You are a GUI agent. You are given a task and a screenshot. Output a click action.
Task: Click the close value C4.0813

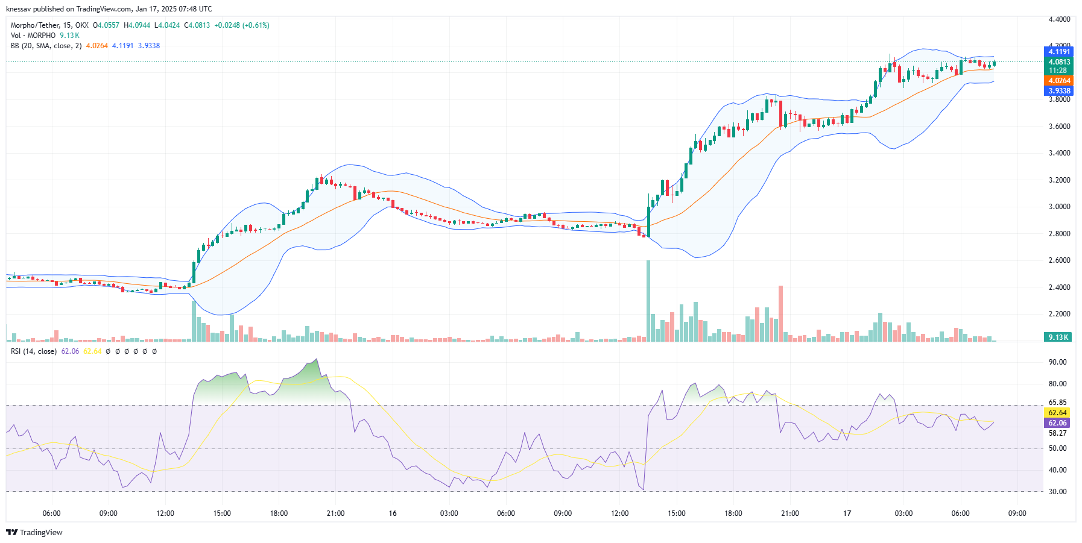point(197,25)
